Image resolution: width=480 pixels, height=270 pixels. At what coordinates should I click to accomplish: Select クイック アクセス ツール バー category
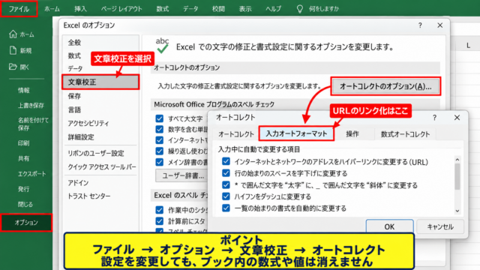point(102,166)
